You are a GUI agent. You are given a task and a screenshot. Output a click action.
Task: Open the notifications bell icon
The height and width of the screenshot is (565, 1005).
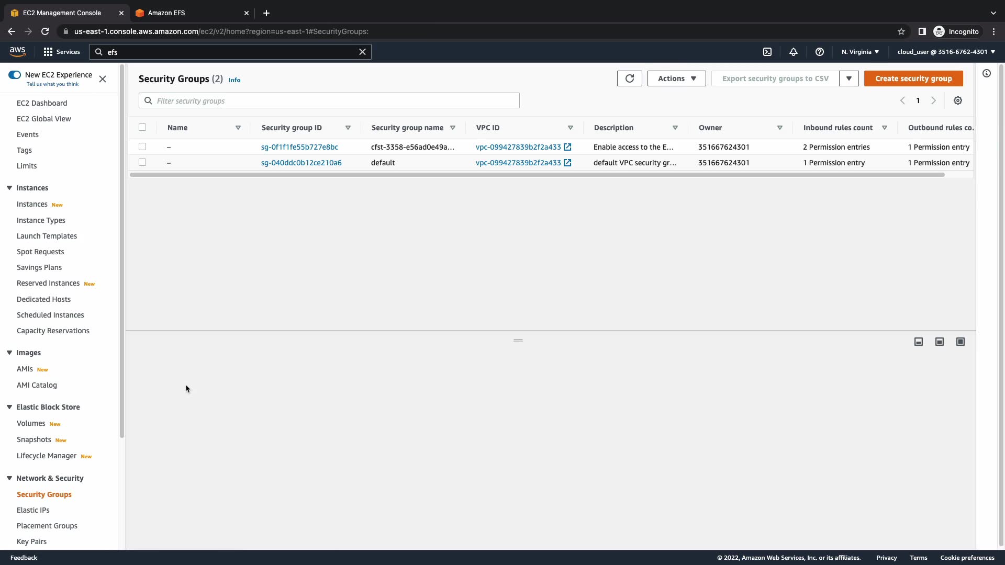tap(794, 52)
